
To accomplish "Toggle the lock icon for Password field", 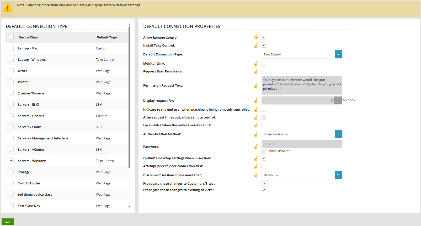I will 256,147.
